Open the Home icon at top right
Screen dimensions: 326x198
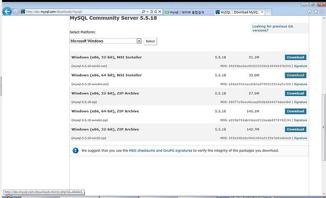point(310,12)
